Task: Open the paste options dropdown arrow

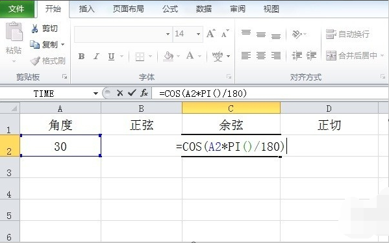Action: (x=14, y=61)
